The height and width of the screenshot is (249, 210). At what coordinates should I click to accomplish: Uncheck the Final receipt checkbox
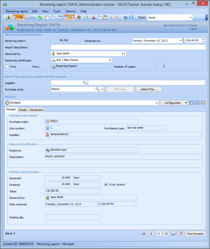click(106, 184)
